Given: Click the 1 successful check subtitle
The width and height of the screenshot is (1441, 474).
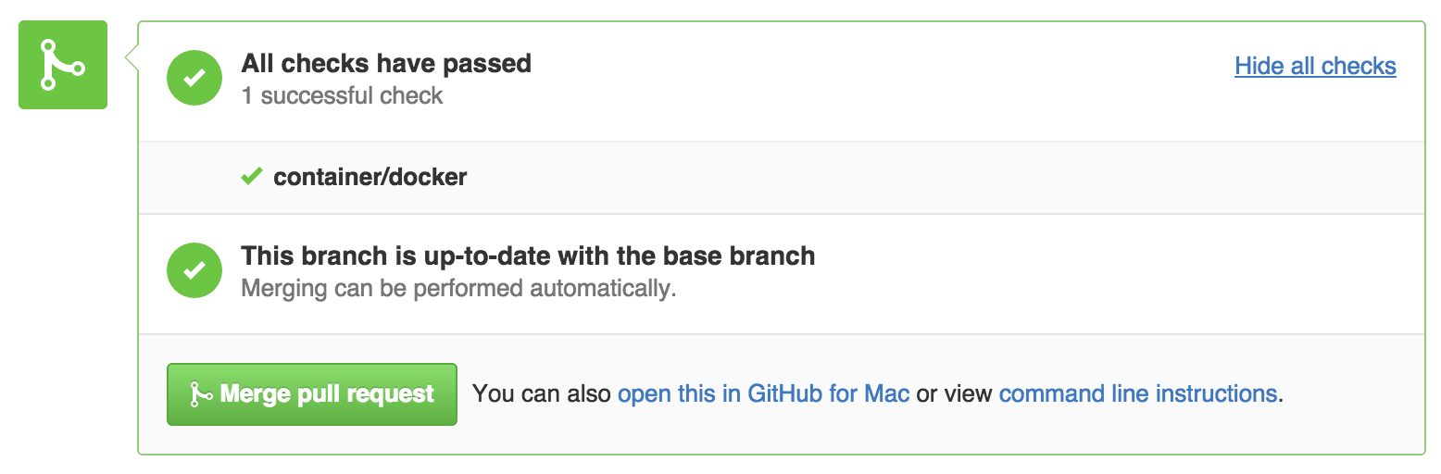Looking at the screenshot, I should coord(342,95).
